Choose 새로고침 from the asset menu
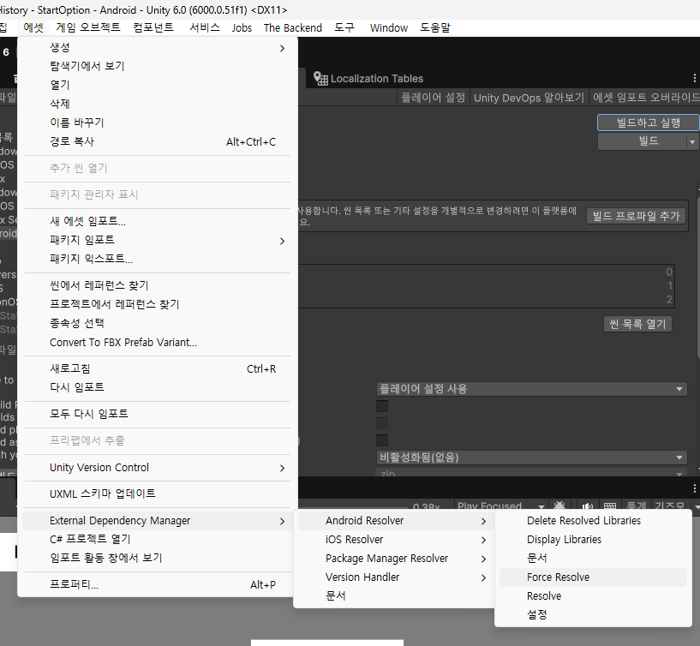Screen dimensions: 700x646 click(x=158, y=368)
